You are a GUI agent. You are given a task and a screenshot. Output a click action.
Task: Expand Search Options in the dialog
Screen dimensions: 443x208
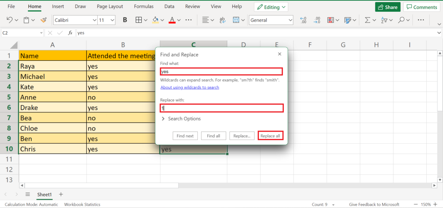pos(181,118)
